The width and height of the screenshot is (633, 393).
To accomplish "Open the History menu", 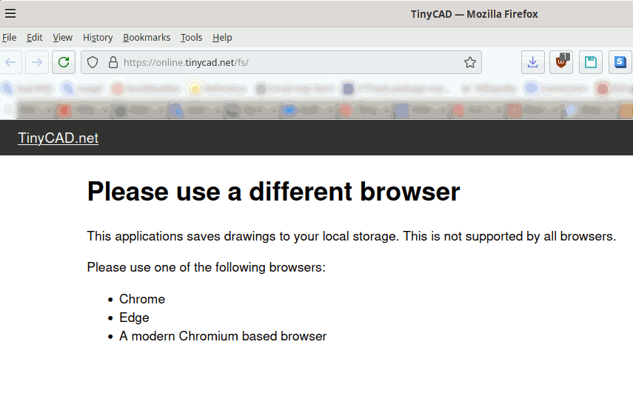I will click(98, 38).
